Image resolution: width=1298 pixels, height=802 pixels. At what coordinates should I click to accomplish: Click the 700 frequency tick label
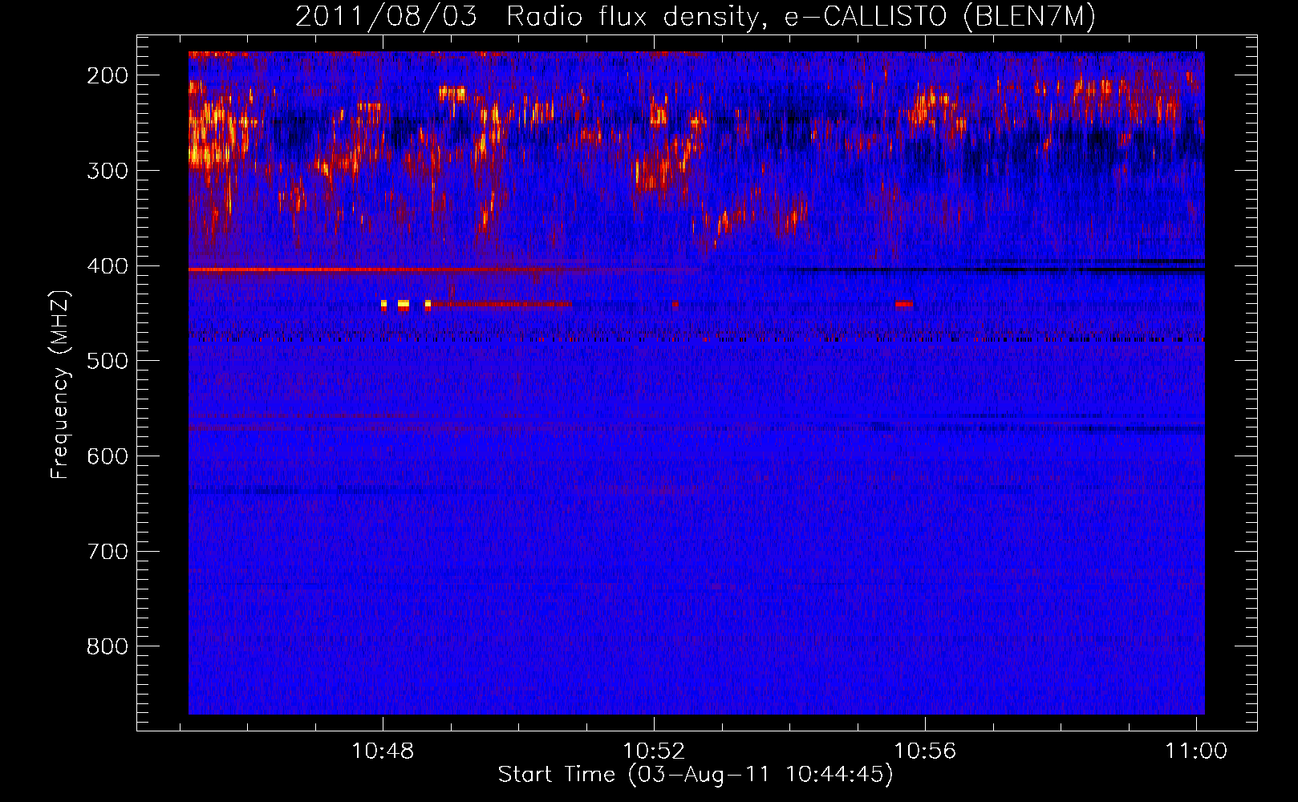click(107, 552)
